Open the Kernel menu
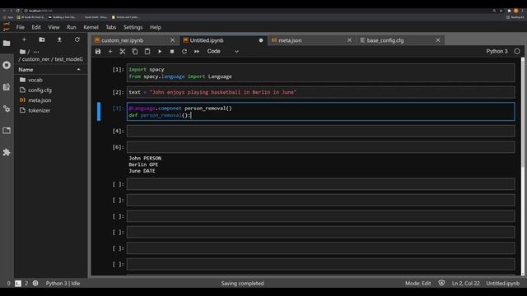The width and height of the screenshot is (527, 296). coord(91,27)
